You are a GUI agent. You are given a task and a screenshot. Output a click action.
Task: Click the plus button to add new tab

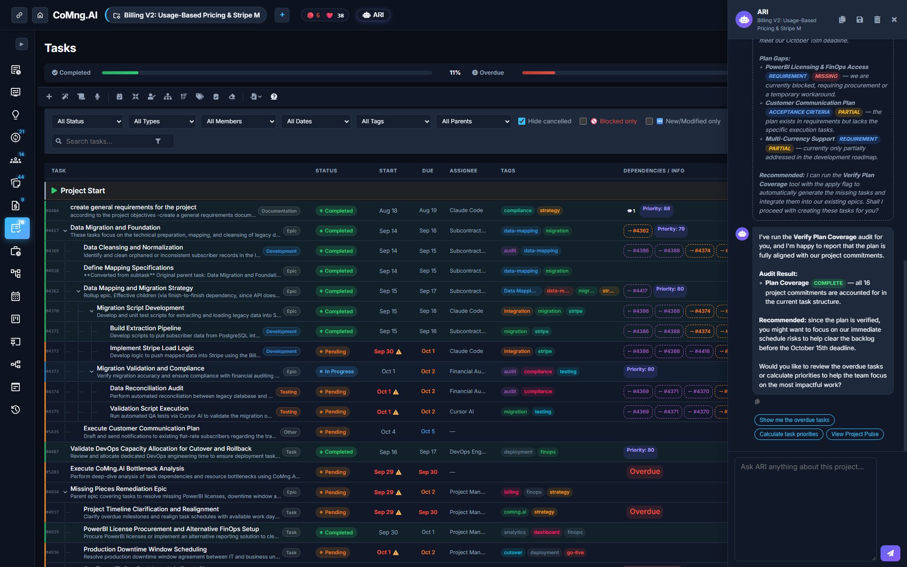coord(282,15)
